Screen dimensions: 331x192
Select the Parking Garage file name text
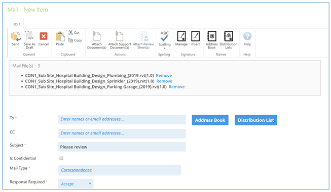click(96, 87)
